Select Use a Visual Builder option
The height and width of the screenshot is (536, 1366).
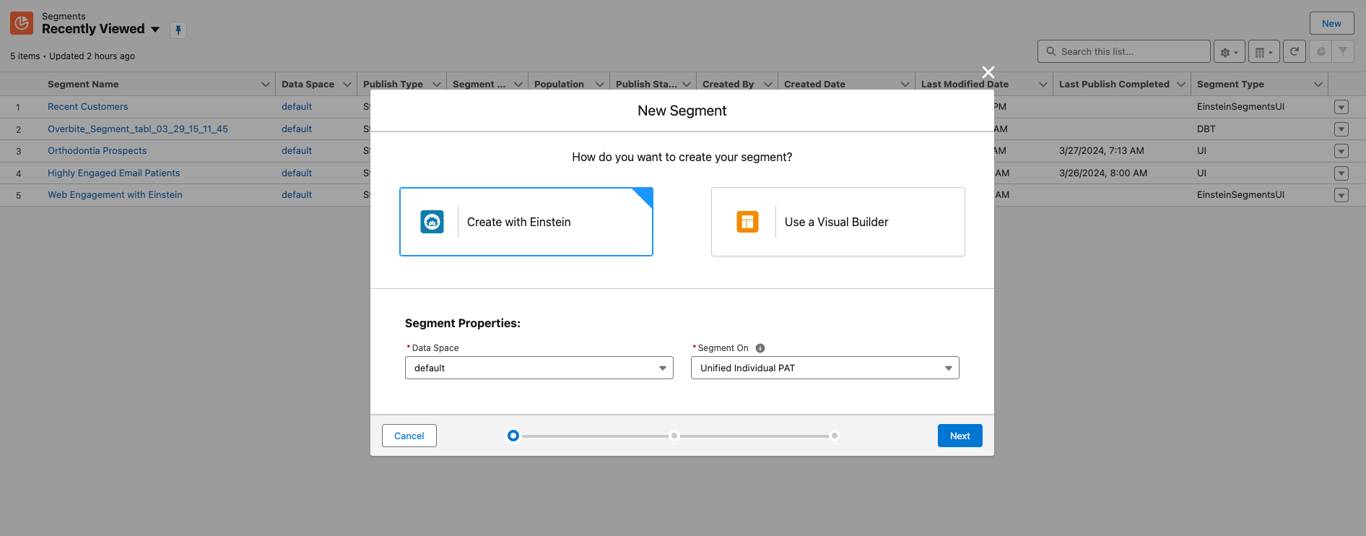tap(838, 222)
